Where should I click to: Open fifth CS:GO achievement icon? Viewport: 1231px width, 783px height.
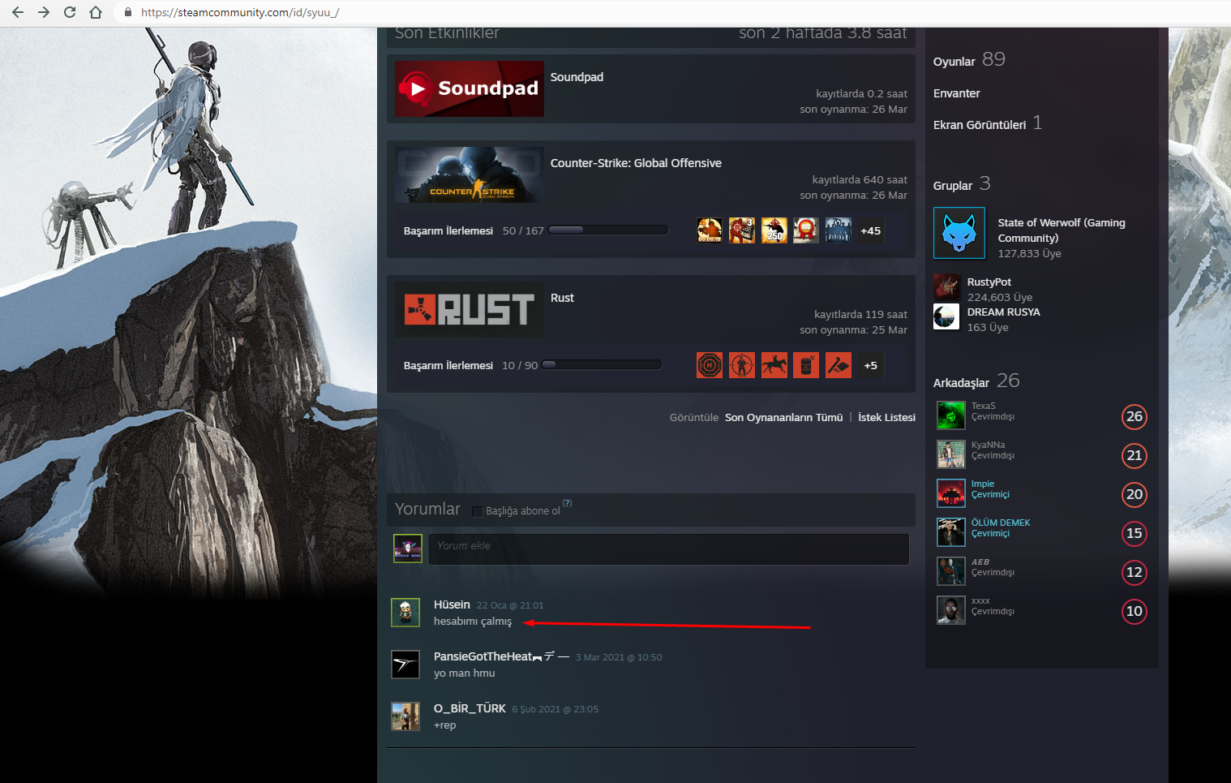(839, 230)
